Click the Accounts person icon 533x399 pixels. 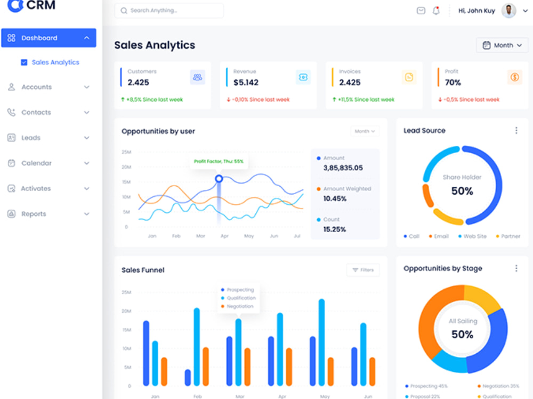pos(12,87)
